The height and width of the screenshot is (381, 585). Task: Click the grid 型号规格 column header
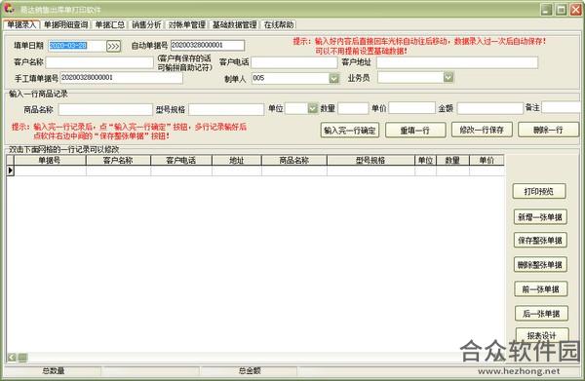[370, 161]
